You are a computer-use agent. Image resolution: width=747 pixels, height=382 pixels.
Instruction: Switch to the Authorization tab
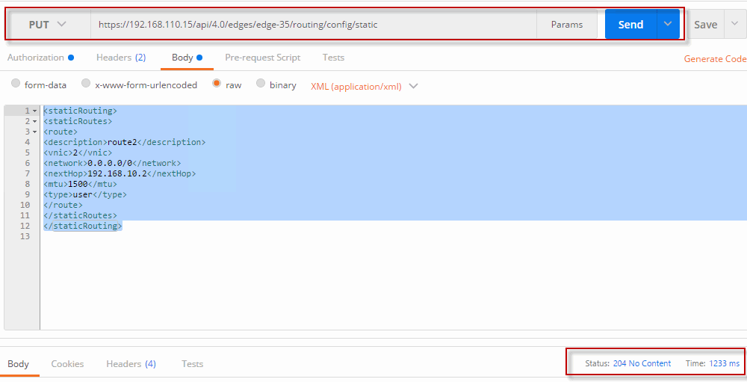36,58
